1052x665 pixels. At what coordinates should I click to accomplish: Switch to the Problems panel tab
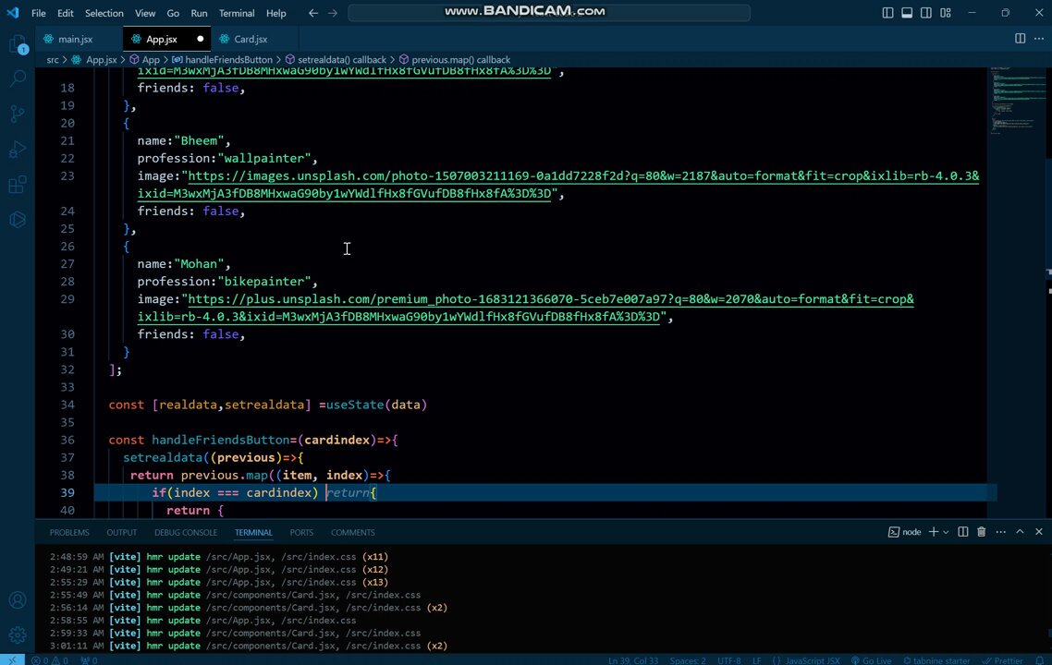[69, 532]
